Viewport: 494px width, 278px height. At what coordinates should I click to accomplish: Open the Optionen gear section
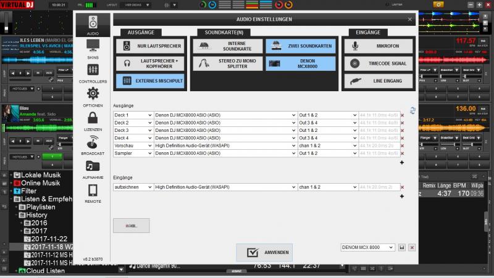click(x=93, y=97)
